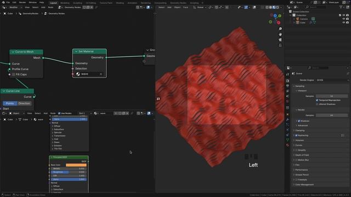Select Direction mode in Curve Line node
Image resolution: width=351 pixels, height=197 pixels.
[24, 103]
